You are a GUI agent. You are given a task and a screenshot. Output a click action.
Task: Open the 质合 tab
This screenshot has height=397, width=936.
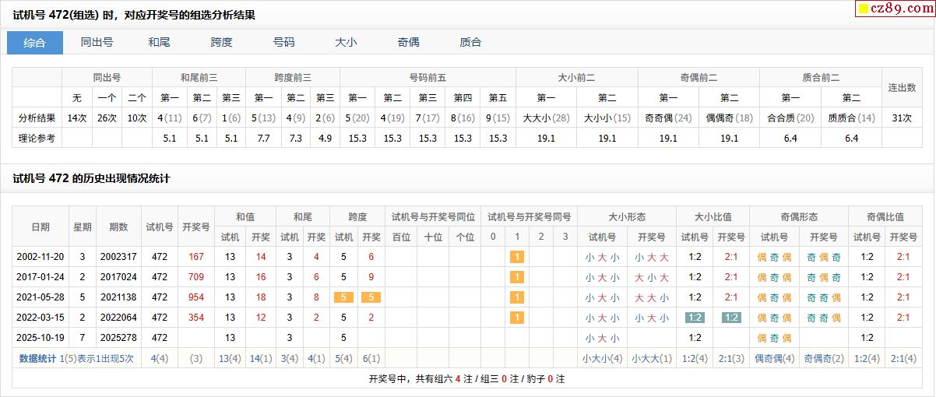tap(471, 43)
